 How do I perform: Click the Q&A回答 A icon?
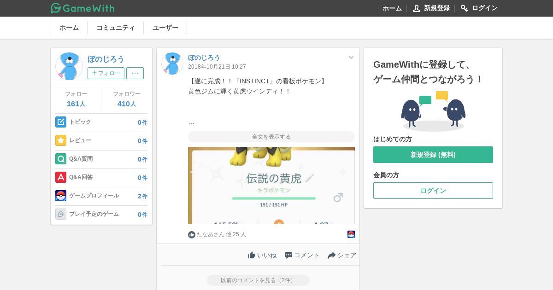pyautogui.click(x=61, y=177)
